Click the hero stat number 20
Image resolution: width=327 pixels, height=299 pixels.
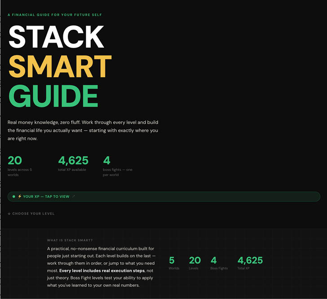pos(15,160)
